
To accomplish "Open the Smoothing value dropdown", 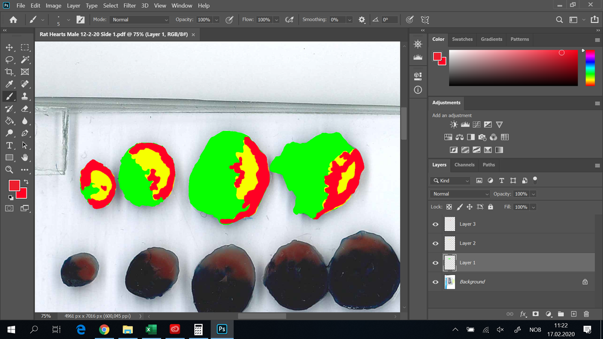I will [349, 19].
